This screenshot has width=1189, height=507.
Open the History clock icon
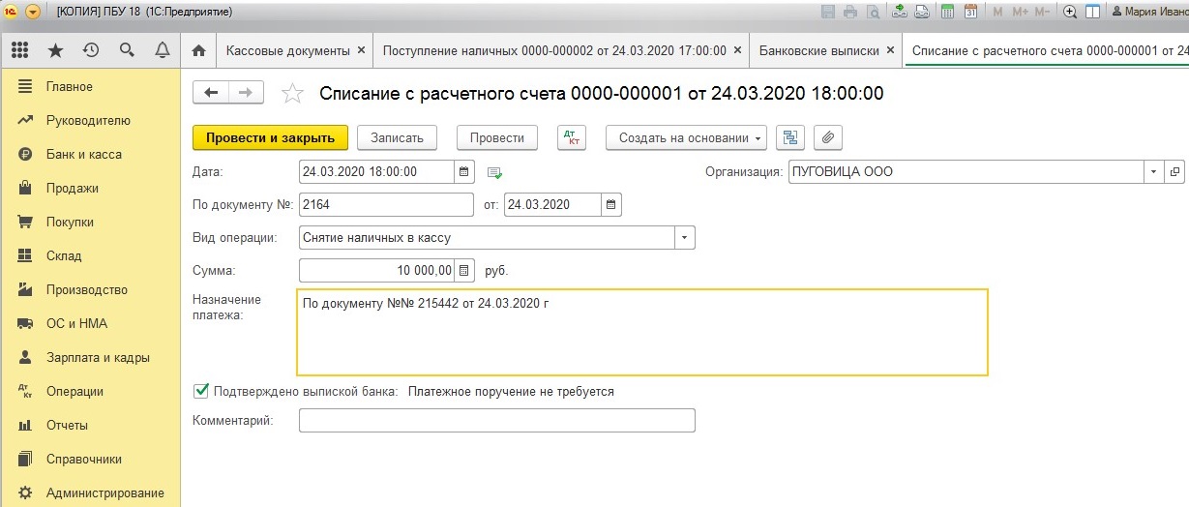[91, 50]
